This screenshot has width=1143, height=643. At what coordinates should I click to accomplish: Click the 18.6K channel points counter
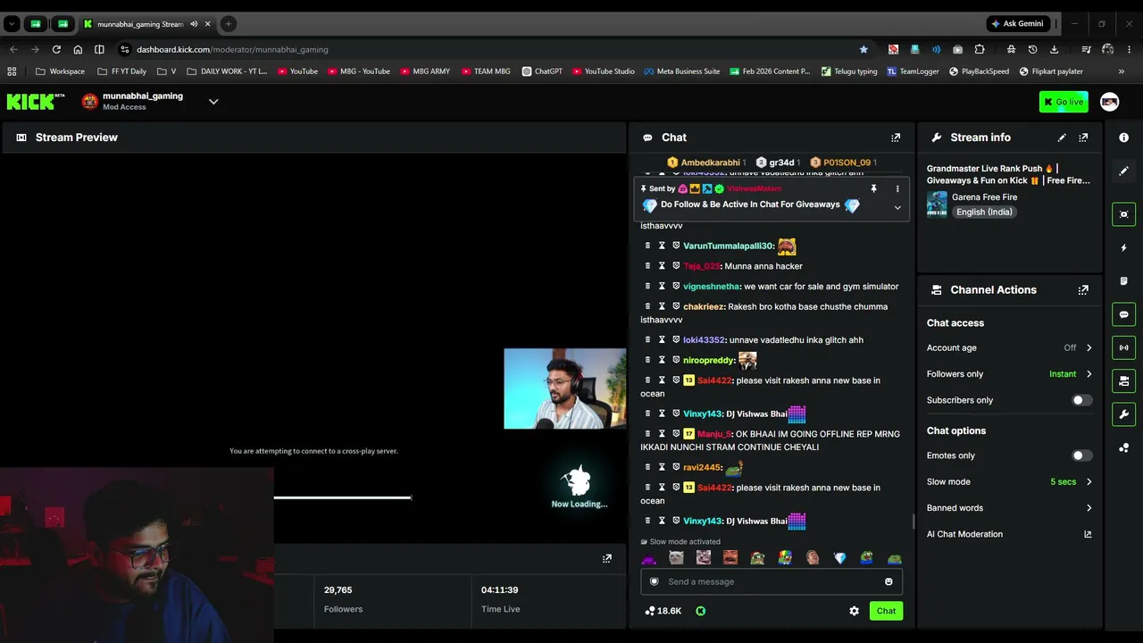tap(663, 611)
